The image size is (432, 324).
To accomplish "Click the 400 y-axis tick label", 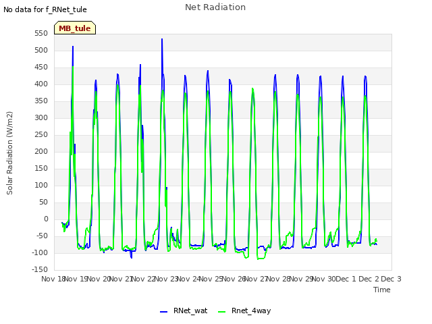I will click(41, 84).
